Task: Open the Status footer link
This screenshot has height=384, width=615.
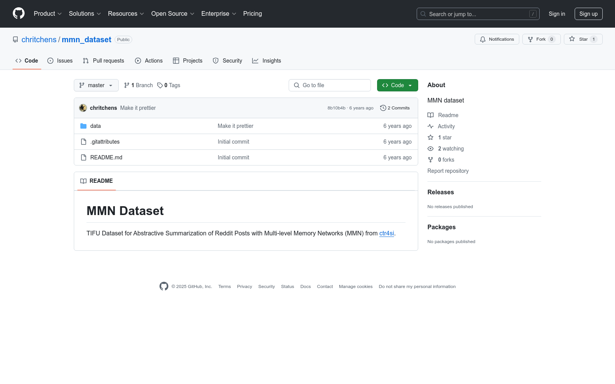Action: 288,286
